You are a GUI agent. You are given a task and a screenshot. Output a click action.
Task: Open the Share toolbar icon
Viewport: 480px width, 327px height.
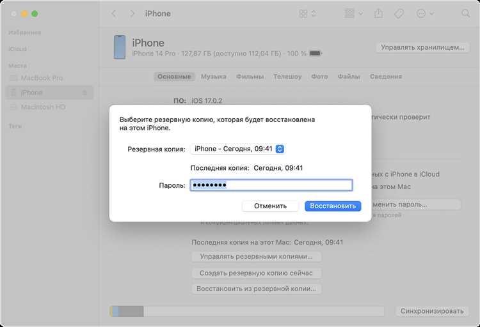tap(378, 13)
